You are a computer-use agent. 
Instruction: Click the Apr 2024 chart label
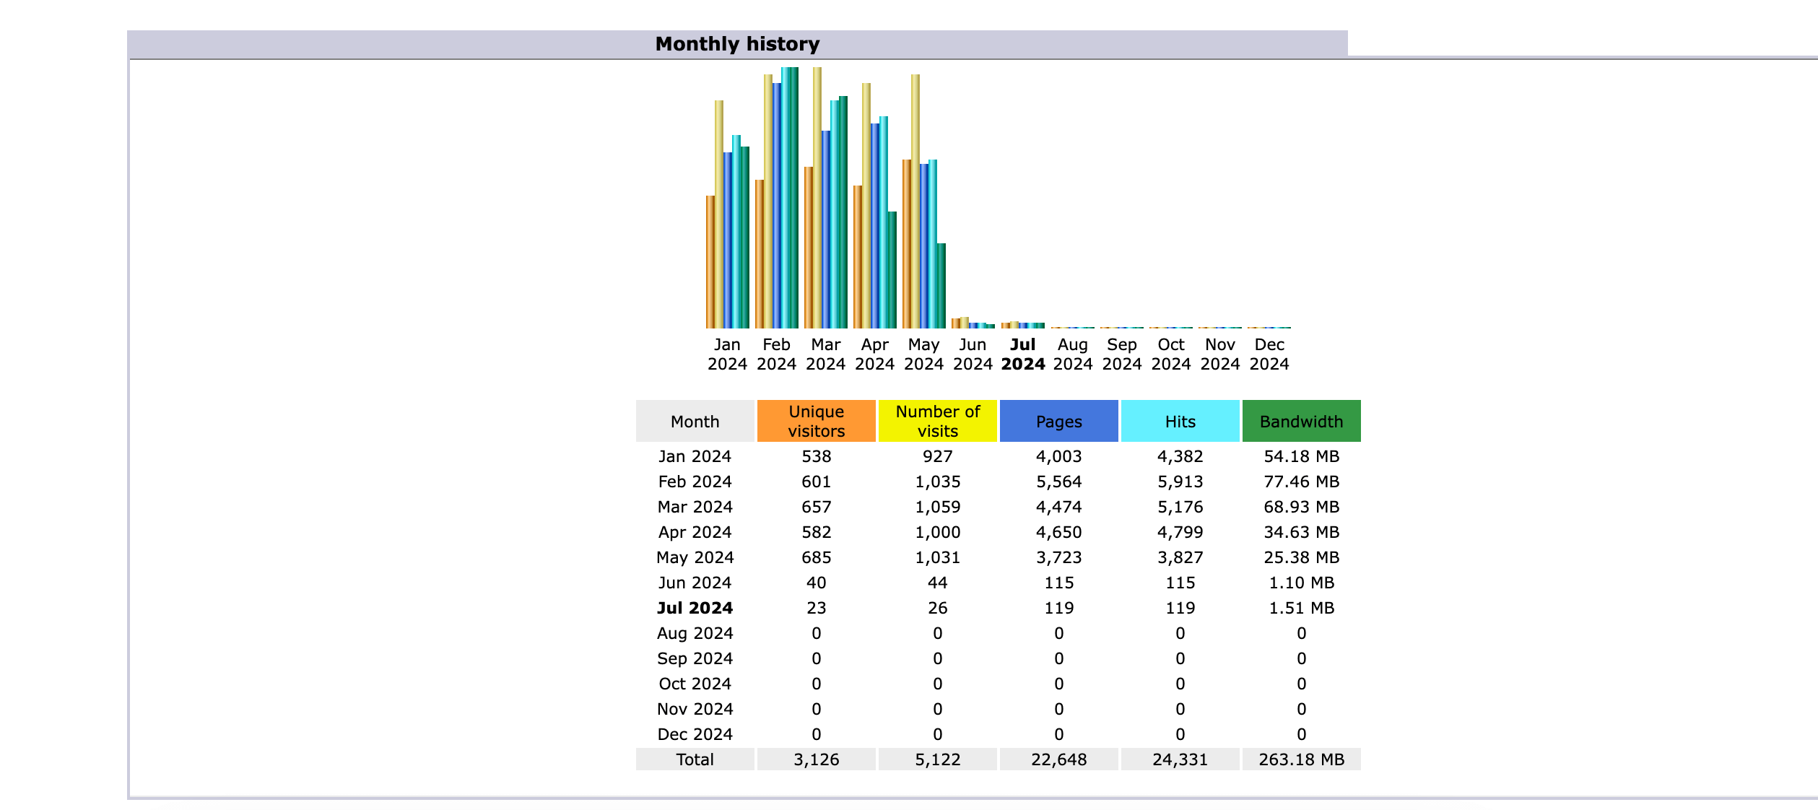(x=874, y=354)
